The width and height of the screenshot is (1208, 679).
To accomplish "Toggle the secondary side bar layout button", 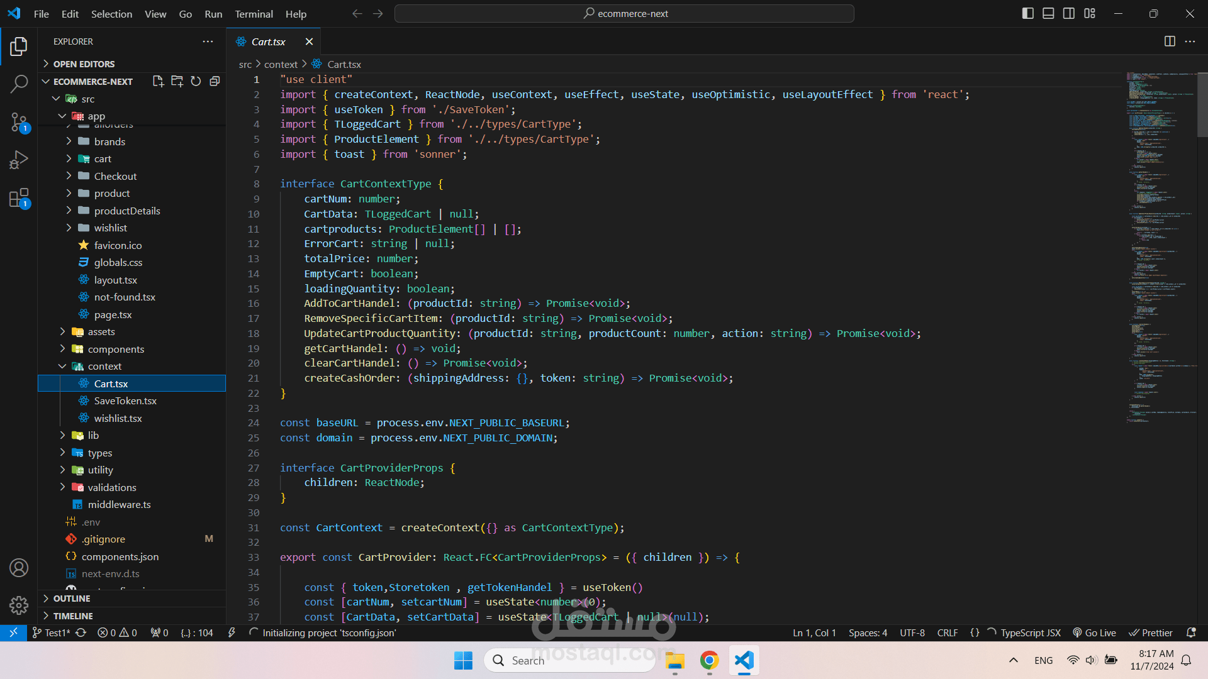I will 1069,13.
